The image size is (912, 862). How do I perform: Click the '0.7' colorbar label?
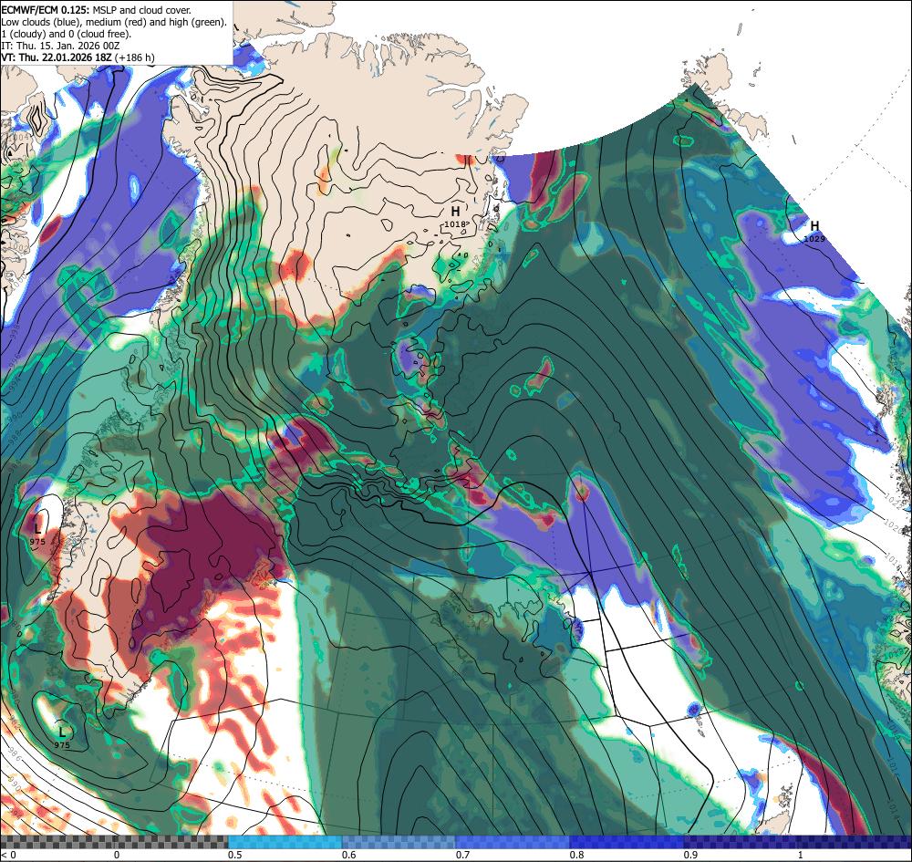[x=463, y=855]
